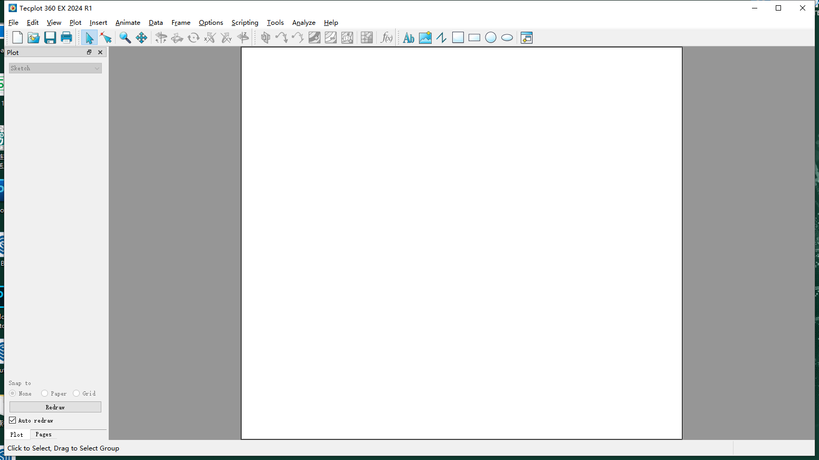Click the streamtrace termination line tool
The width and height of the screenshot is (819, 460).
298,37
